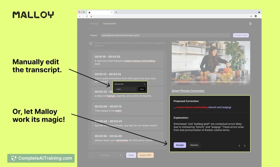
Task: Add a new browser tab
Action: tap(116, 12)
